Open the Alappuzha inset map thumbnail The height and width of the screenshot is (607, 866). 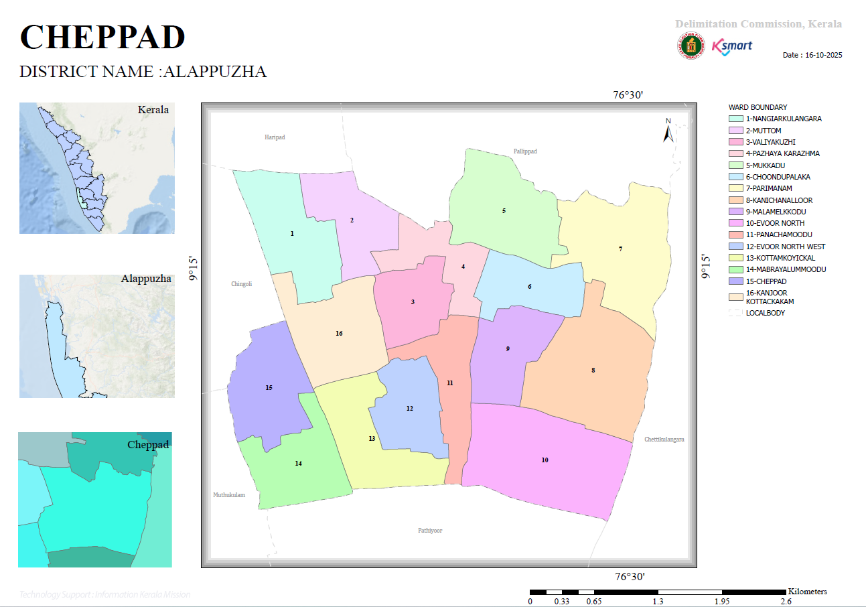(97, 336)
